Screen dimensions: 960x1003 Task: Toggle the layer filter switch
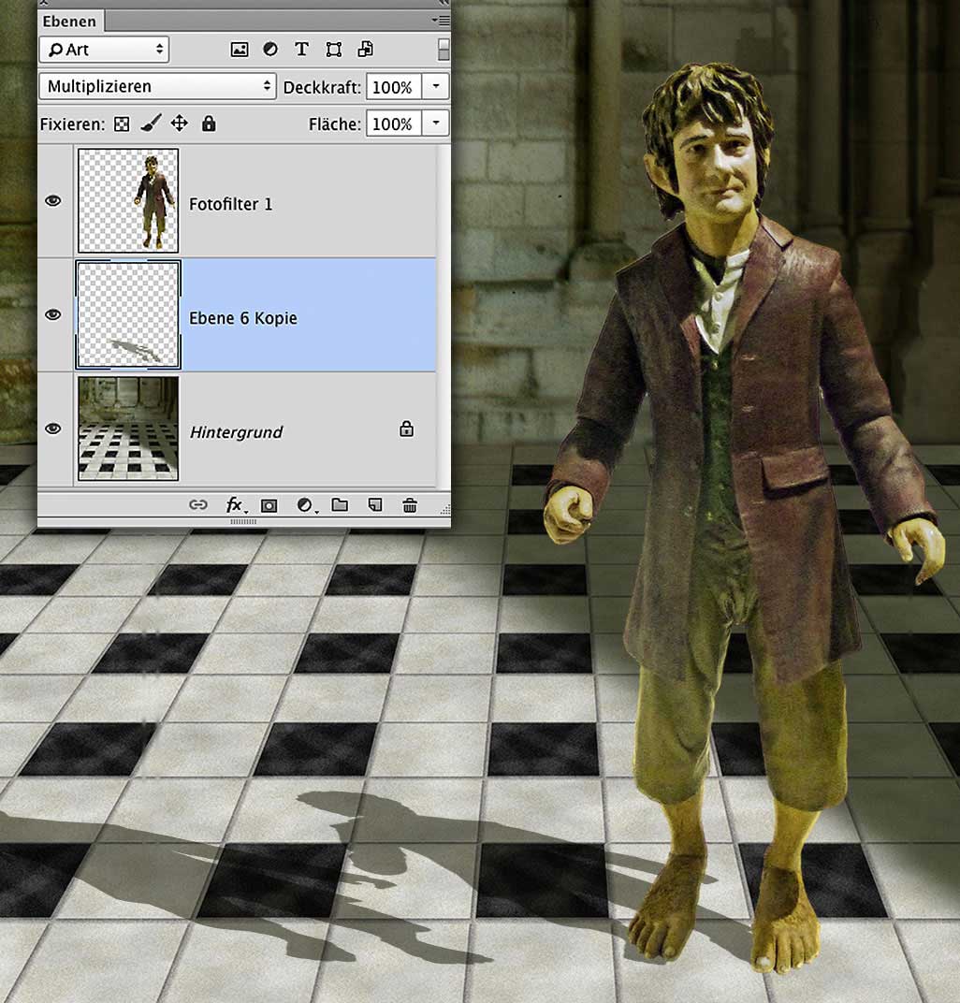[x=444, y=50]
